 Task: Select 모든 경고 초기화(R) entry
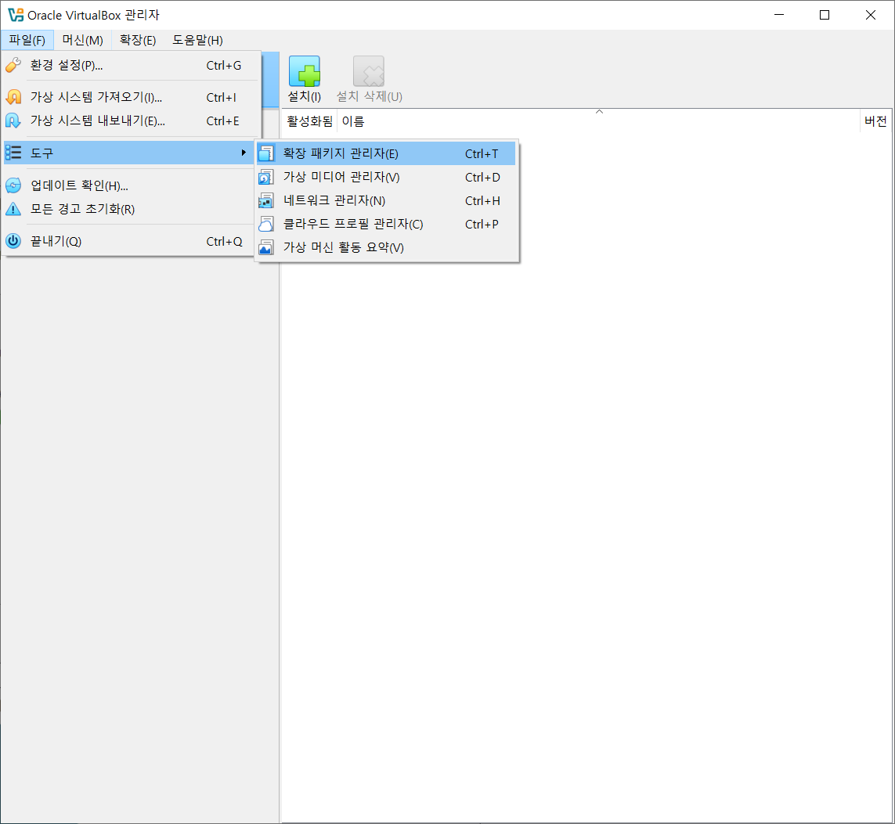(132, 209)
